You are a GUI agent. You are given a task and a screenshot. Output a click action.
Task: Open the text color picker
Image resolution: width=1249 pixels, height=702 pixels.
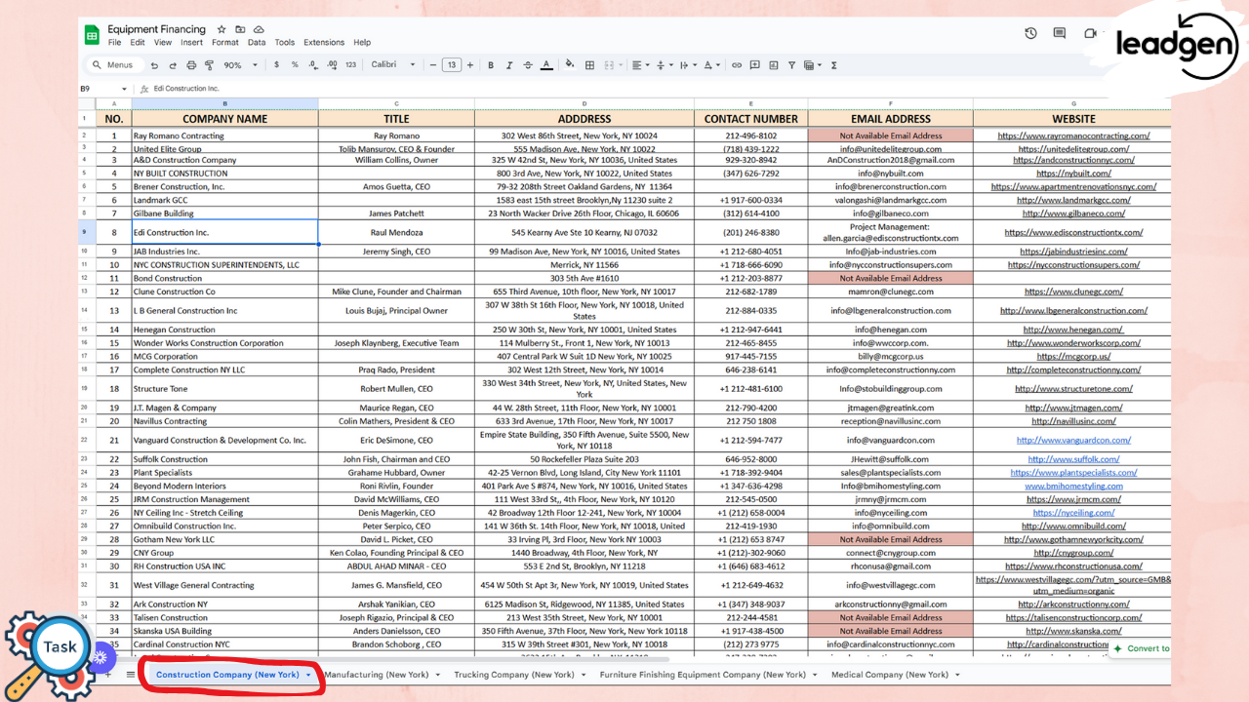(x=545, y=65)
